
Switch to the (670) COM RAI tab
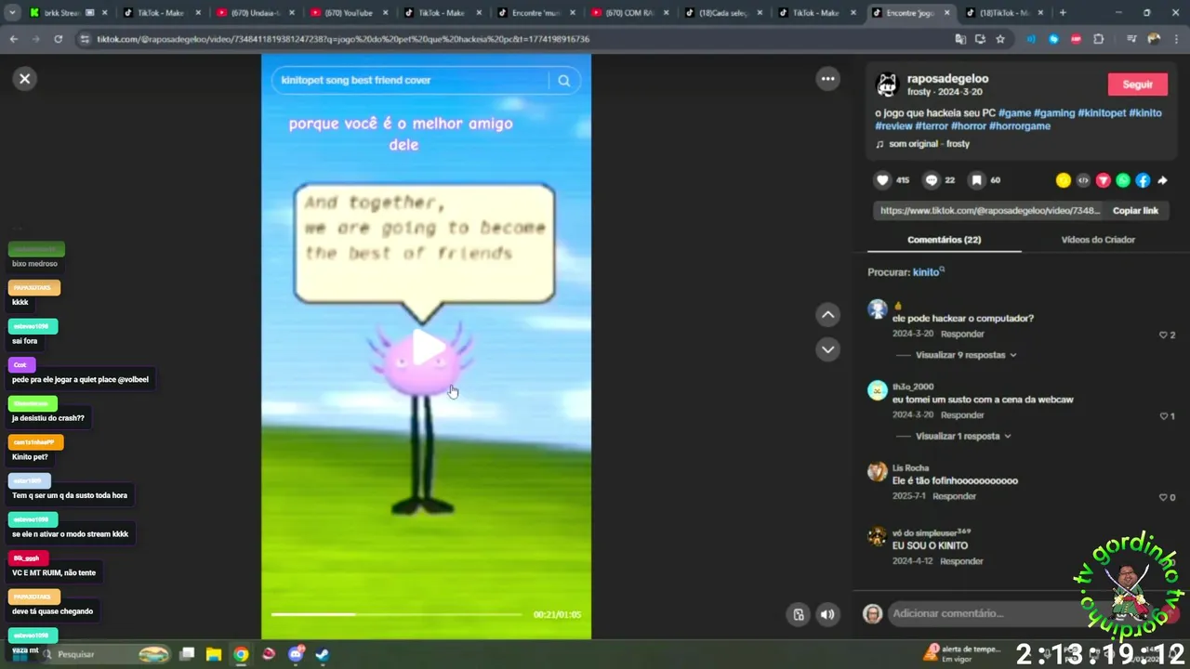tap(630, 13)
